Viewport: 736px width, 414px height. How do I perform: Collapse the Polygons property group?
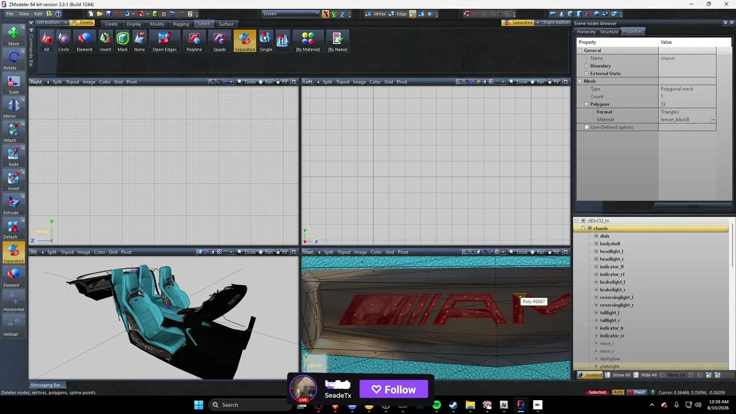(586, 104)
